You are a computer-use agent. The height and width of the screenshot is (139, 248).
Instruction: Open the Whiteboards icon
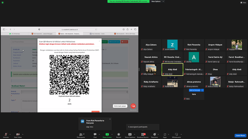(176, 134)
